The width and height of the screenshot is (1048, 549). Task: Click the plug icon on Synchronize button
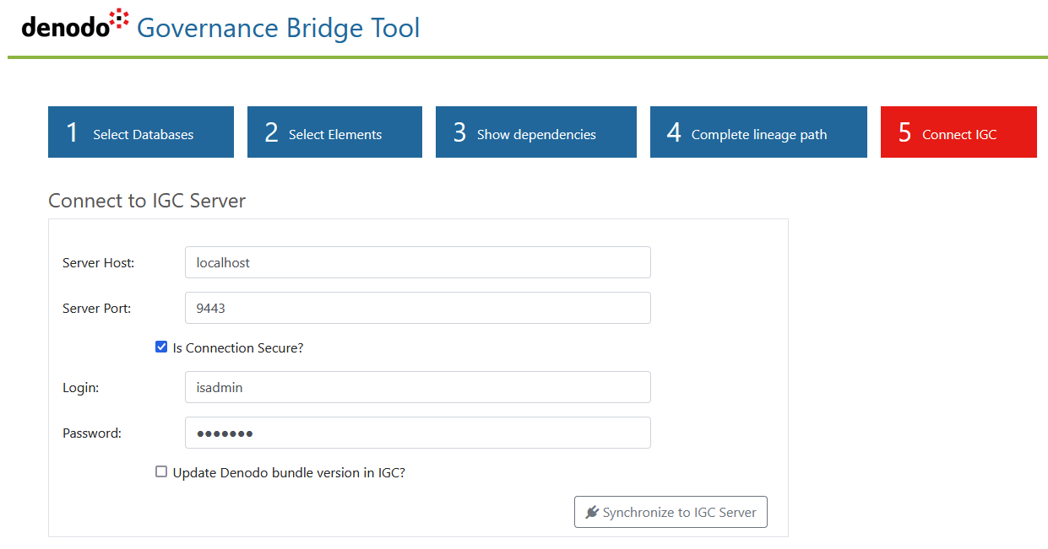pos(592,512)
